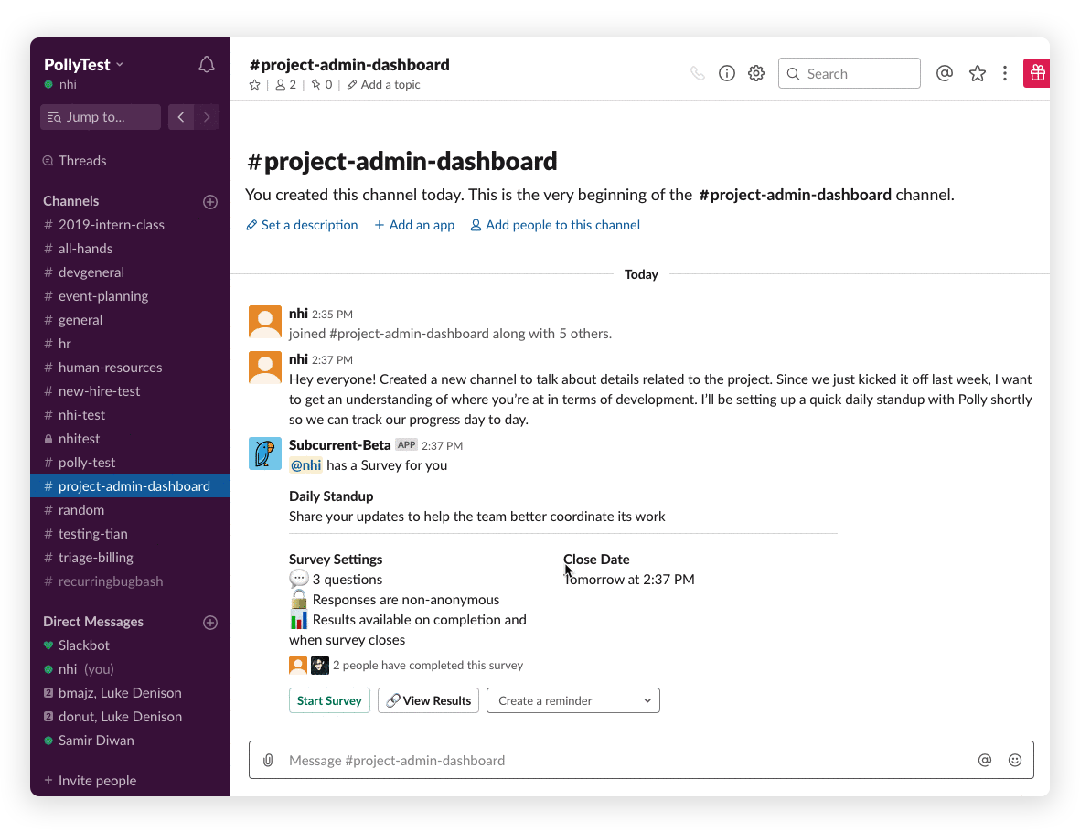Open Threads in the sidebar

pyautogui.click(x=82, y=161)
